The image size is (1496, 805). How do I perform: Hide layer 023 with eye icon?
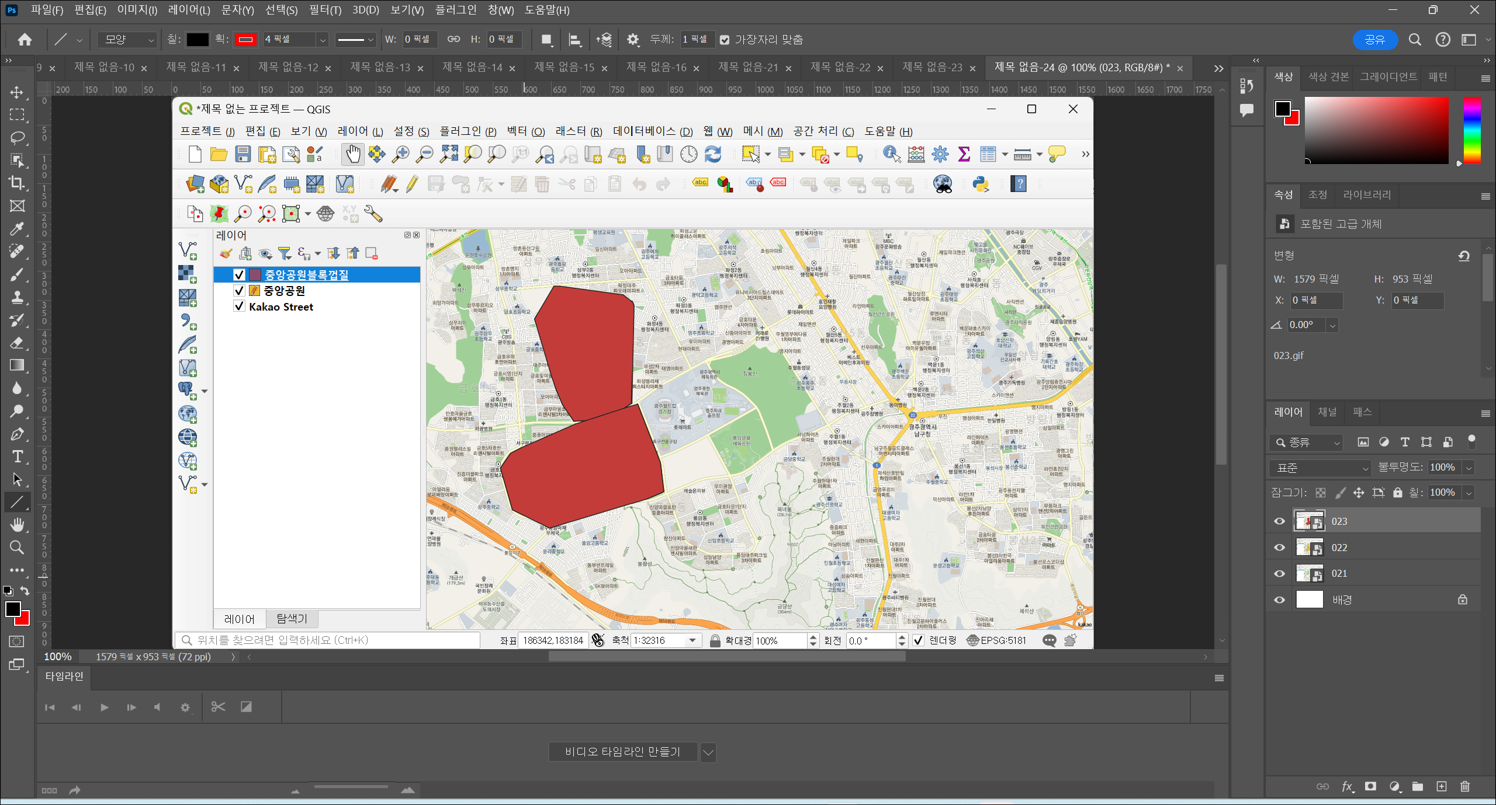[x=1279, y=521]
